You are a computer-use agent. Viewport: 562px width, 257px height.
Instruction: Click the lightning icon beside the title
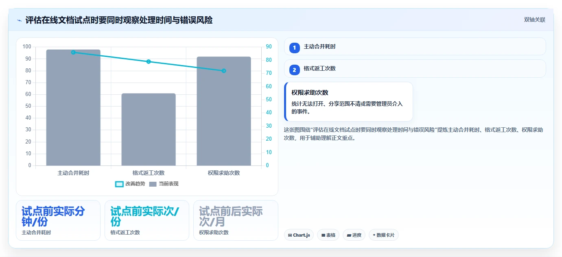[x=20, y=20]
